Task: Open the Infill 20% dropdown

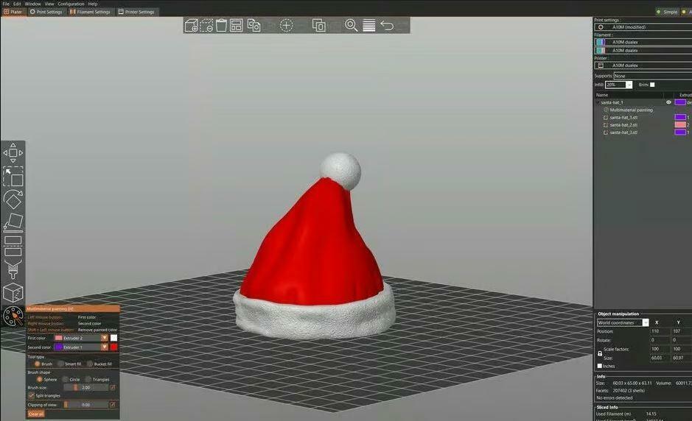Action: tap(629, 85)
